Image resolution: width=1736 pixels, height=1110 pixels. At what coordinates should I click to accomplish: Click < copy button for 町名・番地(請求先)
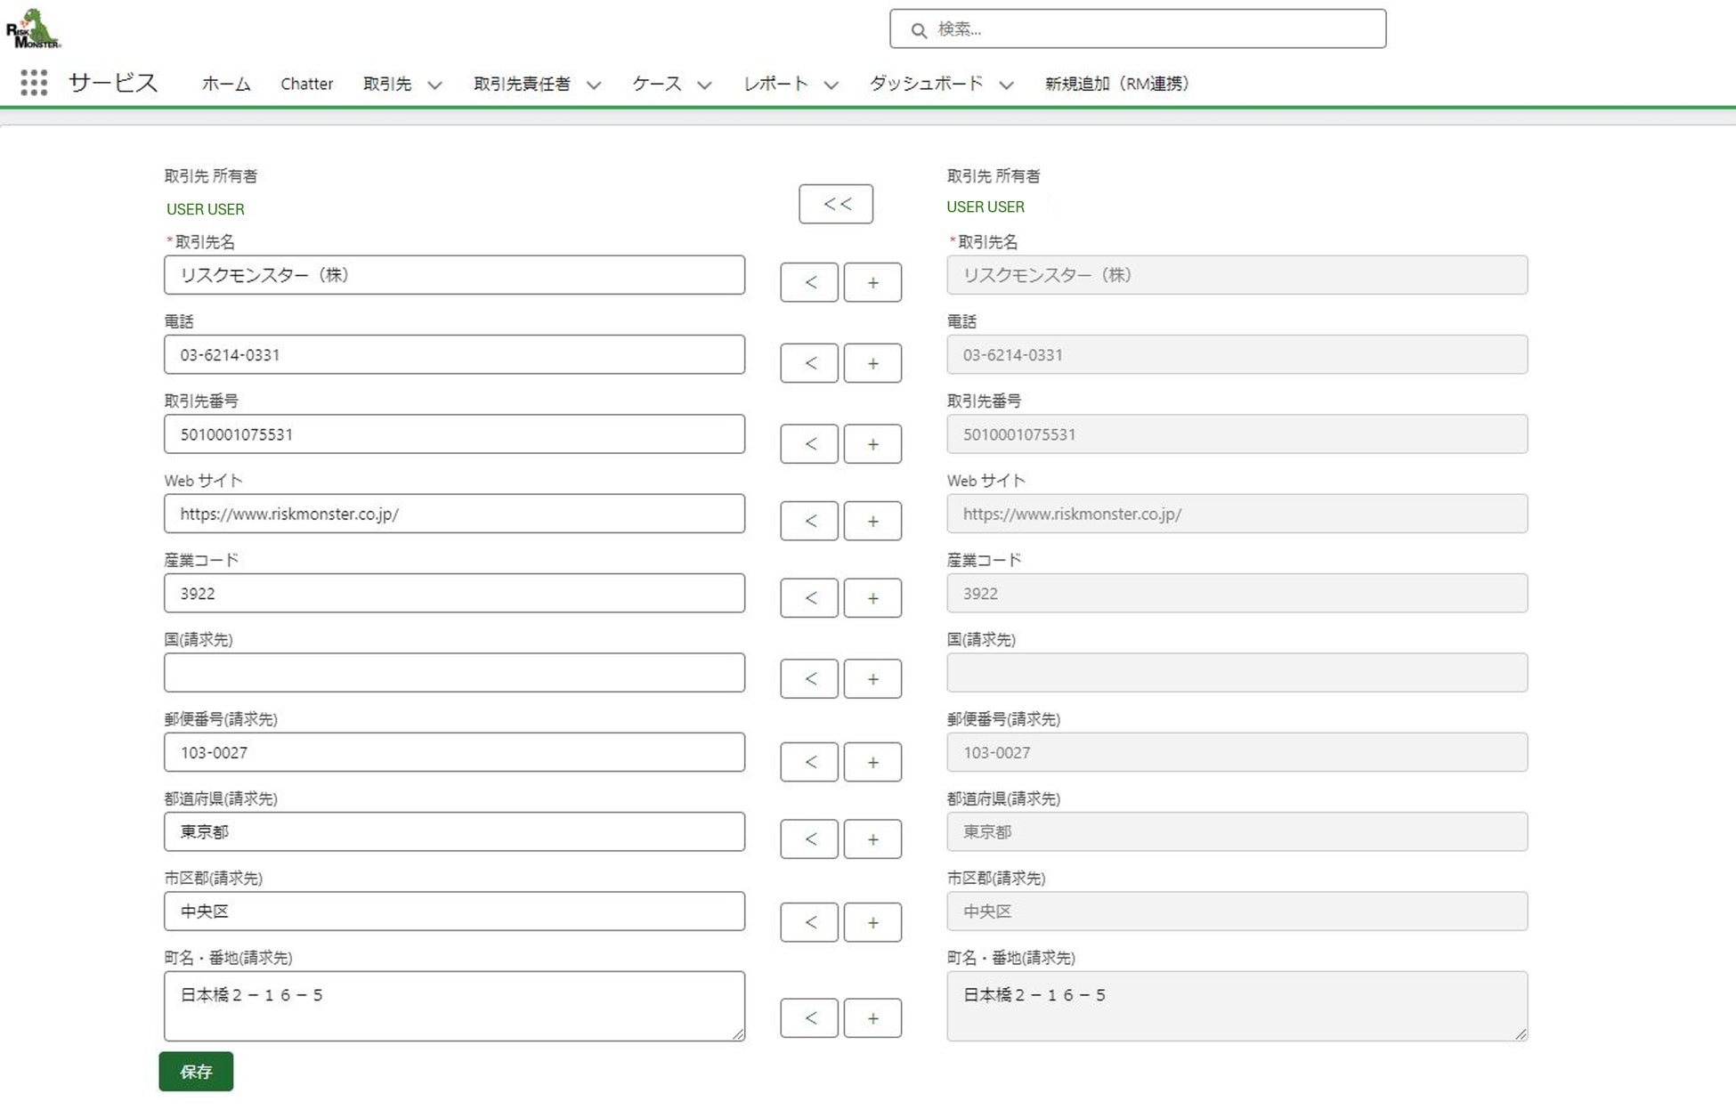point(808,1017)
